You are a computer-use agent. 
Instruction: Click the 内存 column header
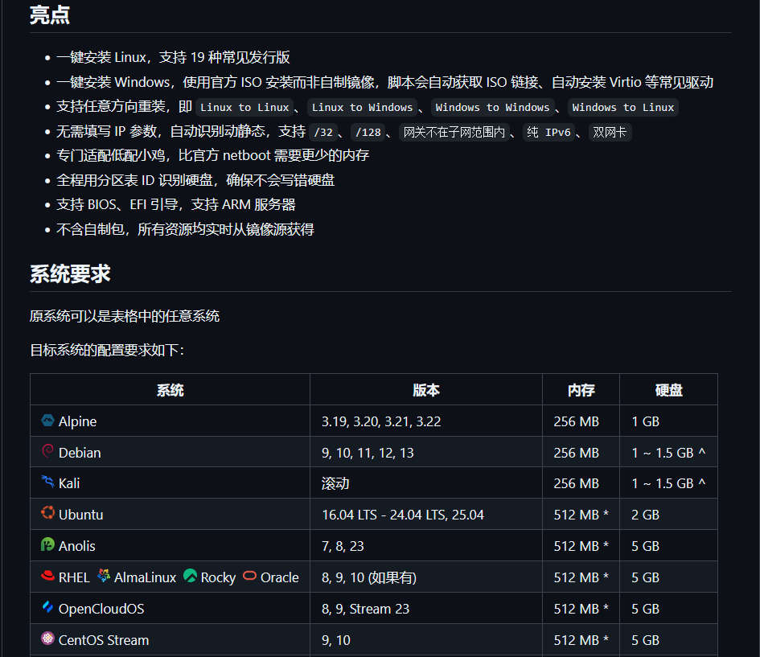click(x=581, y=390)
